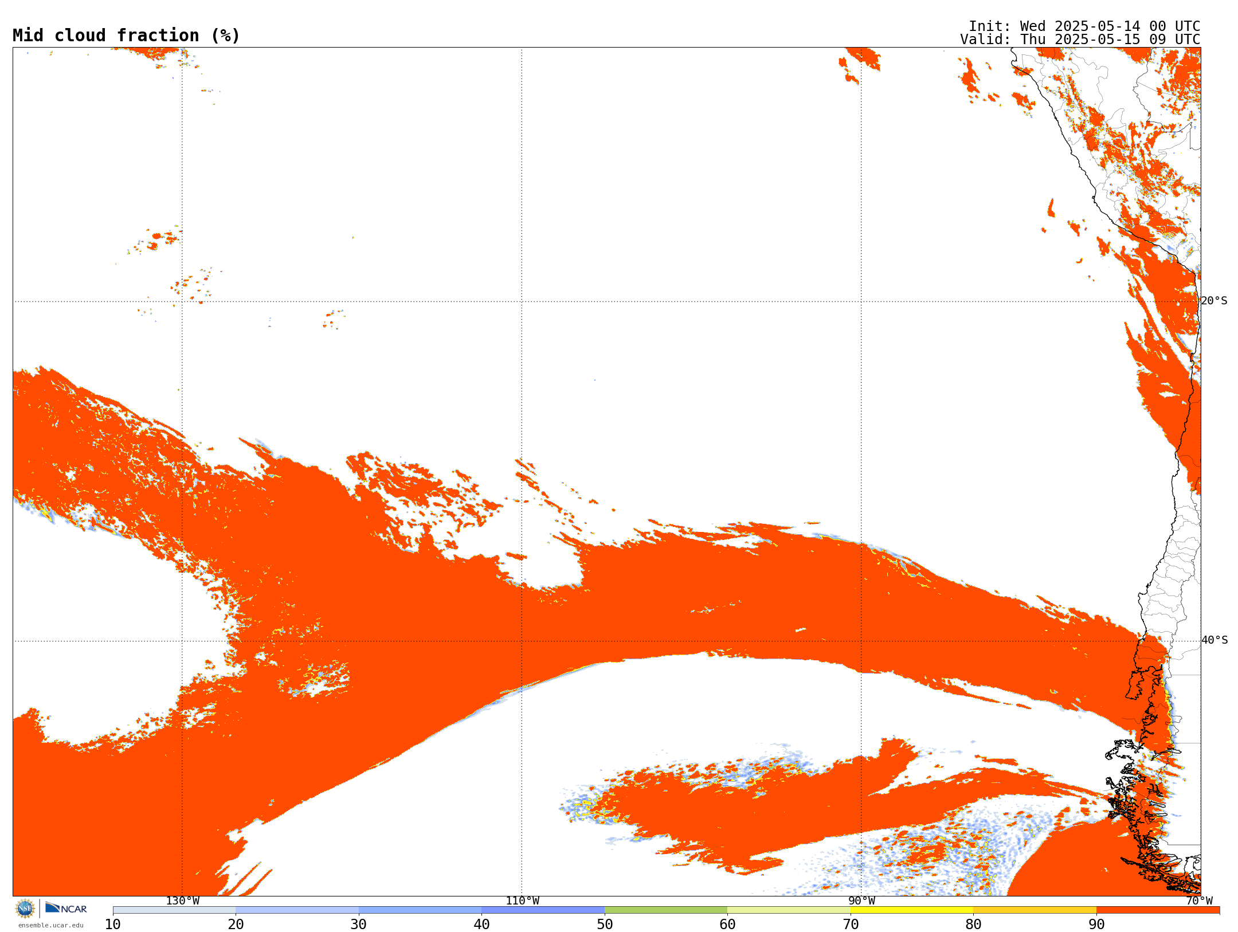1238x932 pixels.
Task: Pick the orange-red 90+ colorbar segment
Action: click(1158, 910)
